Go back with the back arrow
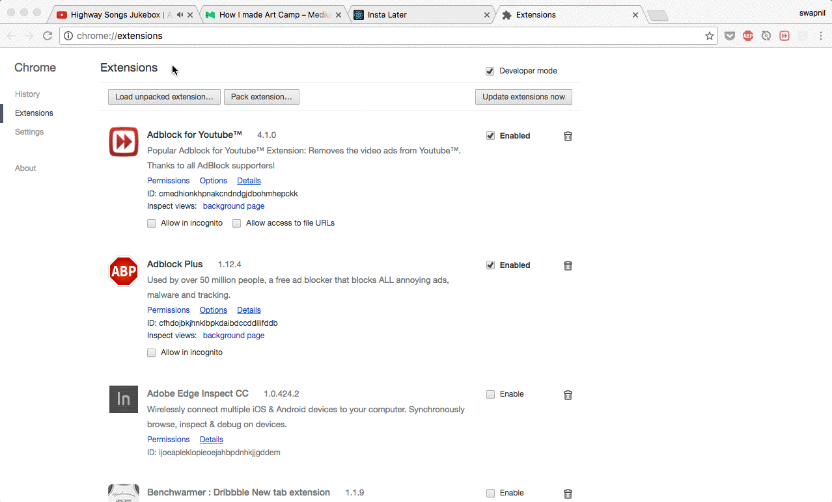Image resolution: width=832 pixels, height=502 pixels. tap(11, 36)
